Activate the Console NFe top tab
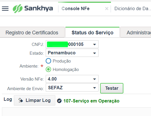The image size is (151, 116). (x=76, y=8)
